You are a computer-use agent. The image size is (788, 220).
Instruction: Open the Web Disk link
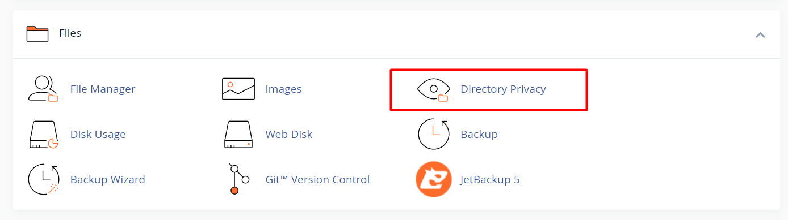tap(289, 135)
